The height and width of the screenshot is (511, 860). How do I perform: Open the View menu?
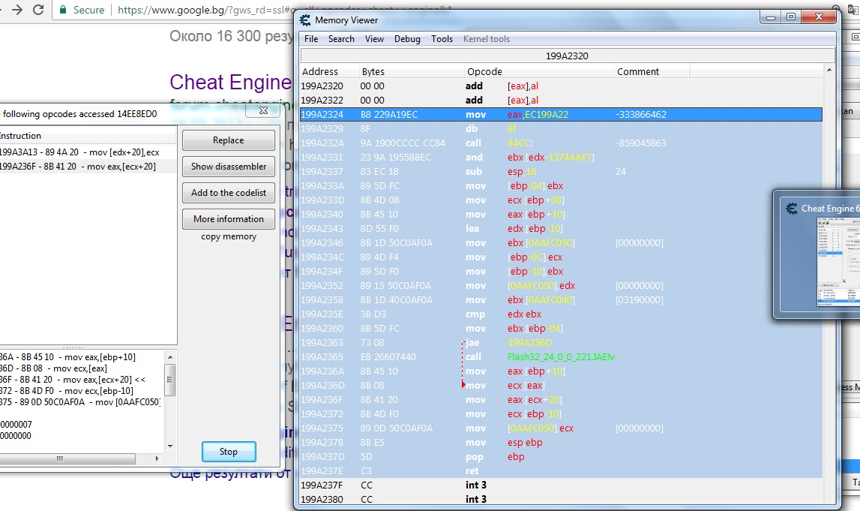[374, 39]
